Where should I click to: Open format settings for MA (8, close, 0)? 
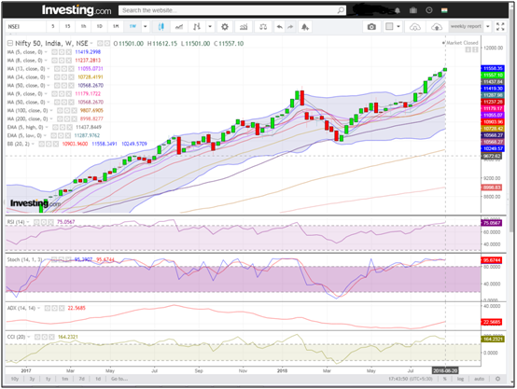click(62, 61)
